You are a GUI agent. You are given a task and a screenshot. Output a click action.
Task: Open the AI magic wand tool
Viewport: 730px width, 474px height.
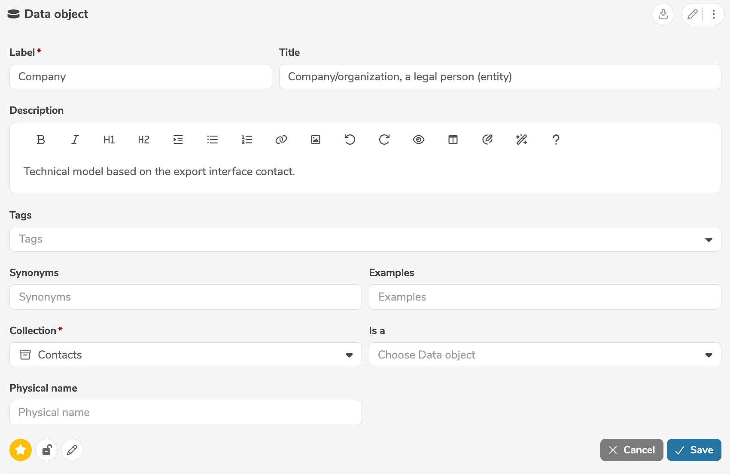[522, 140]
